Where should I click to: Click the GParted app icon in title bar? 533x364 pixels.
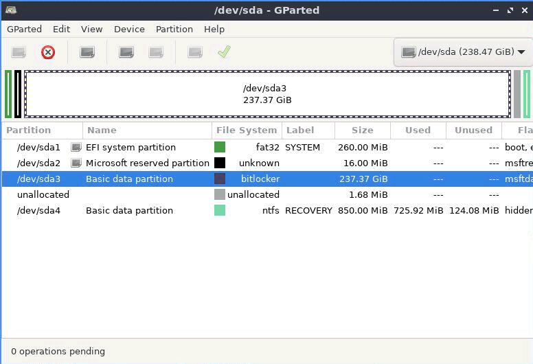click(x=11, y=10)
